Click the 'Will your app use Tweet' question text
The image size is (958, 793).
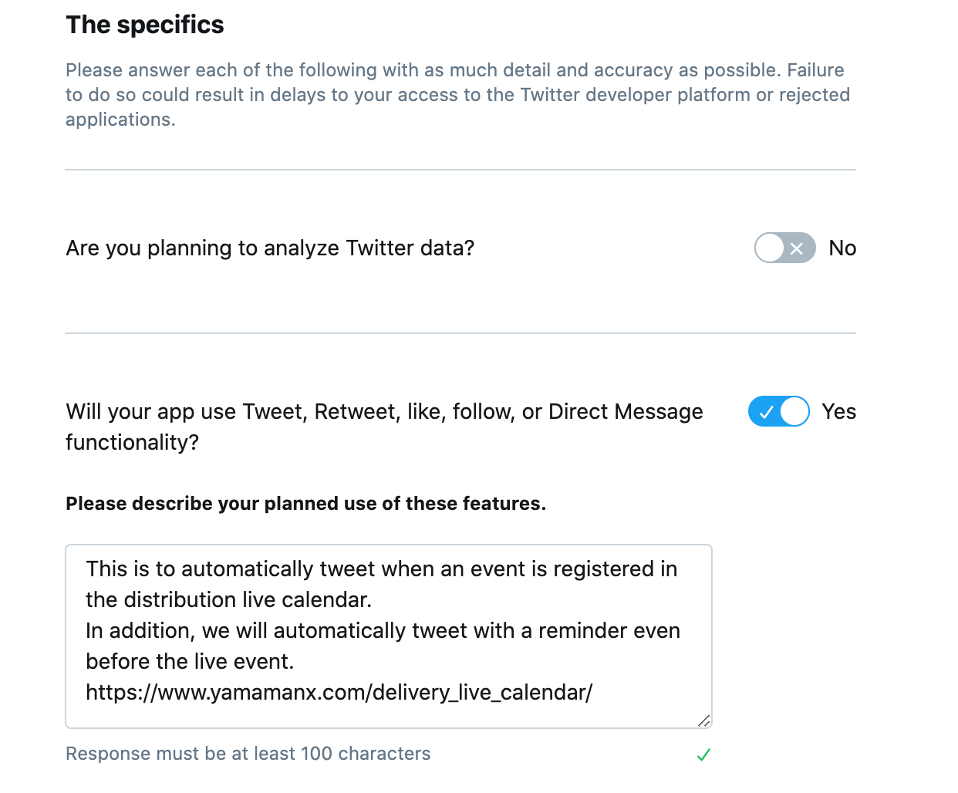click(x=384, y=427)
